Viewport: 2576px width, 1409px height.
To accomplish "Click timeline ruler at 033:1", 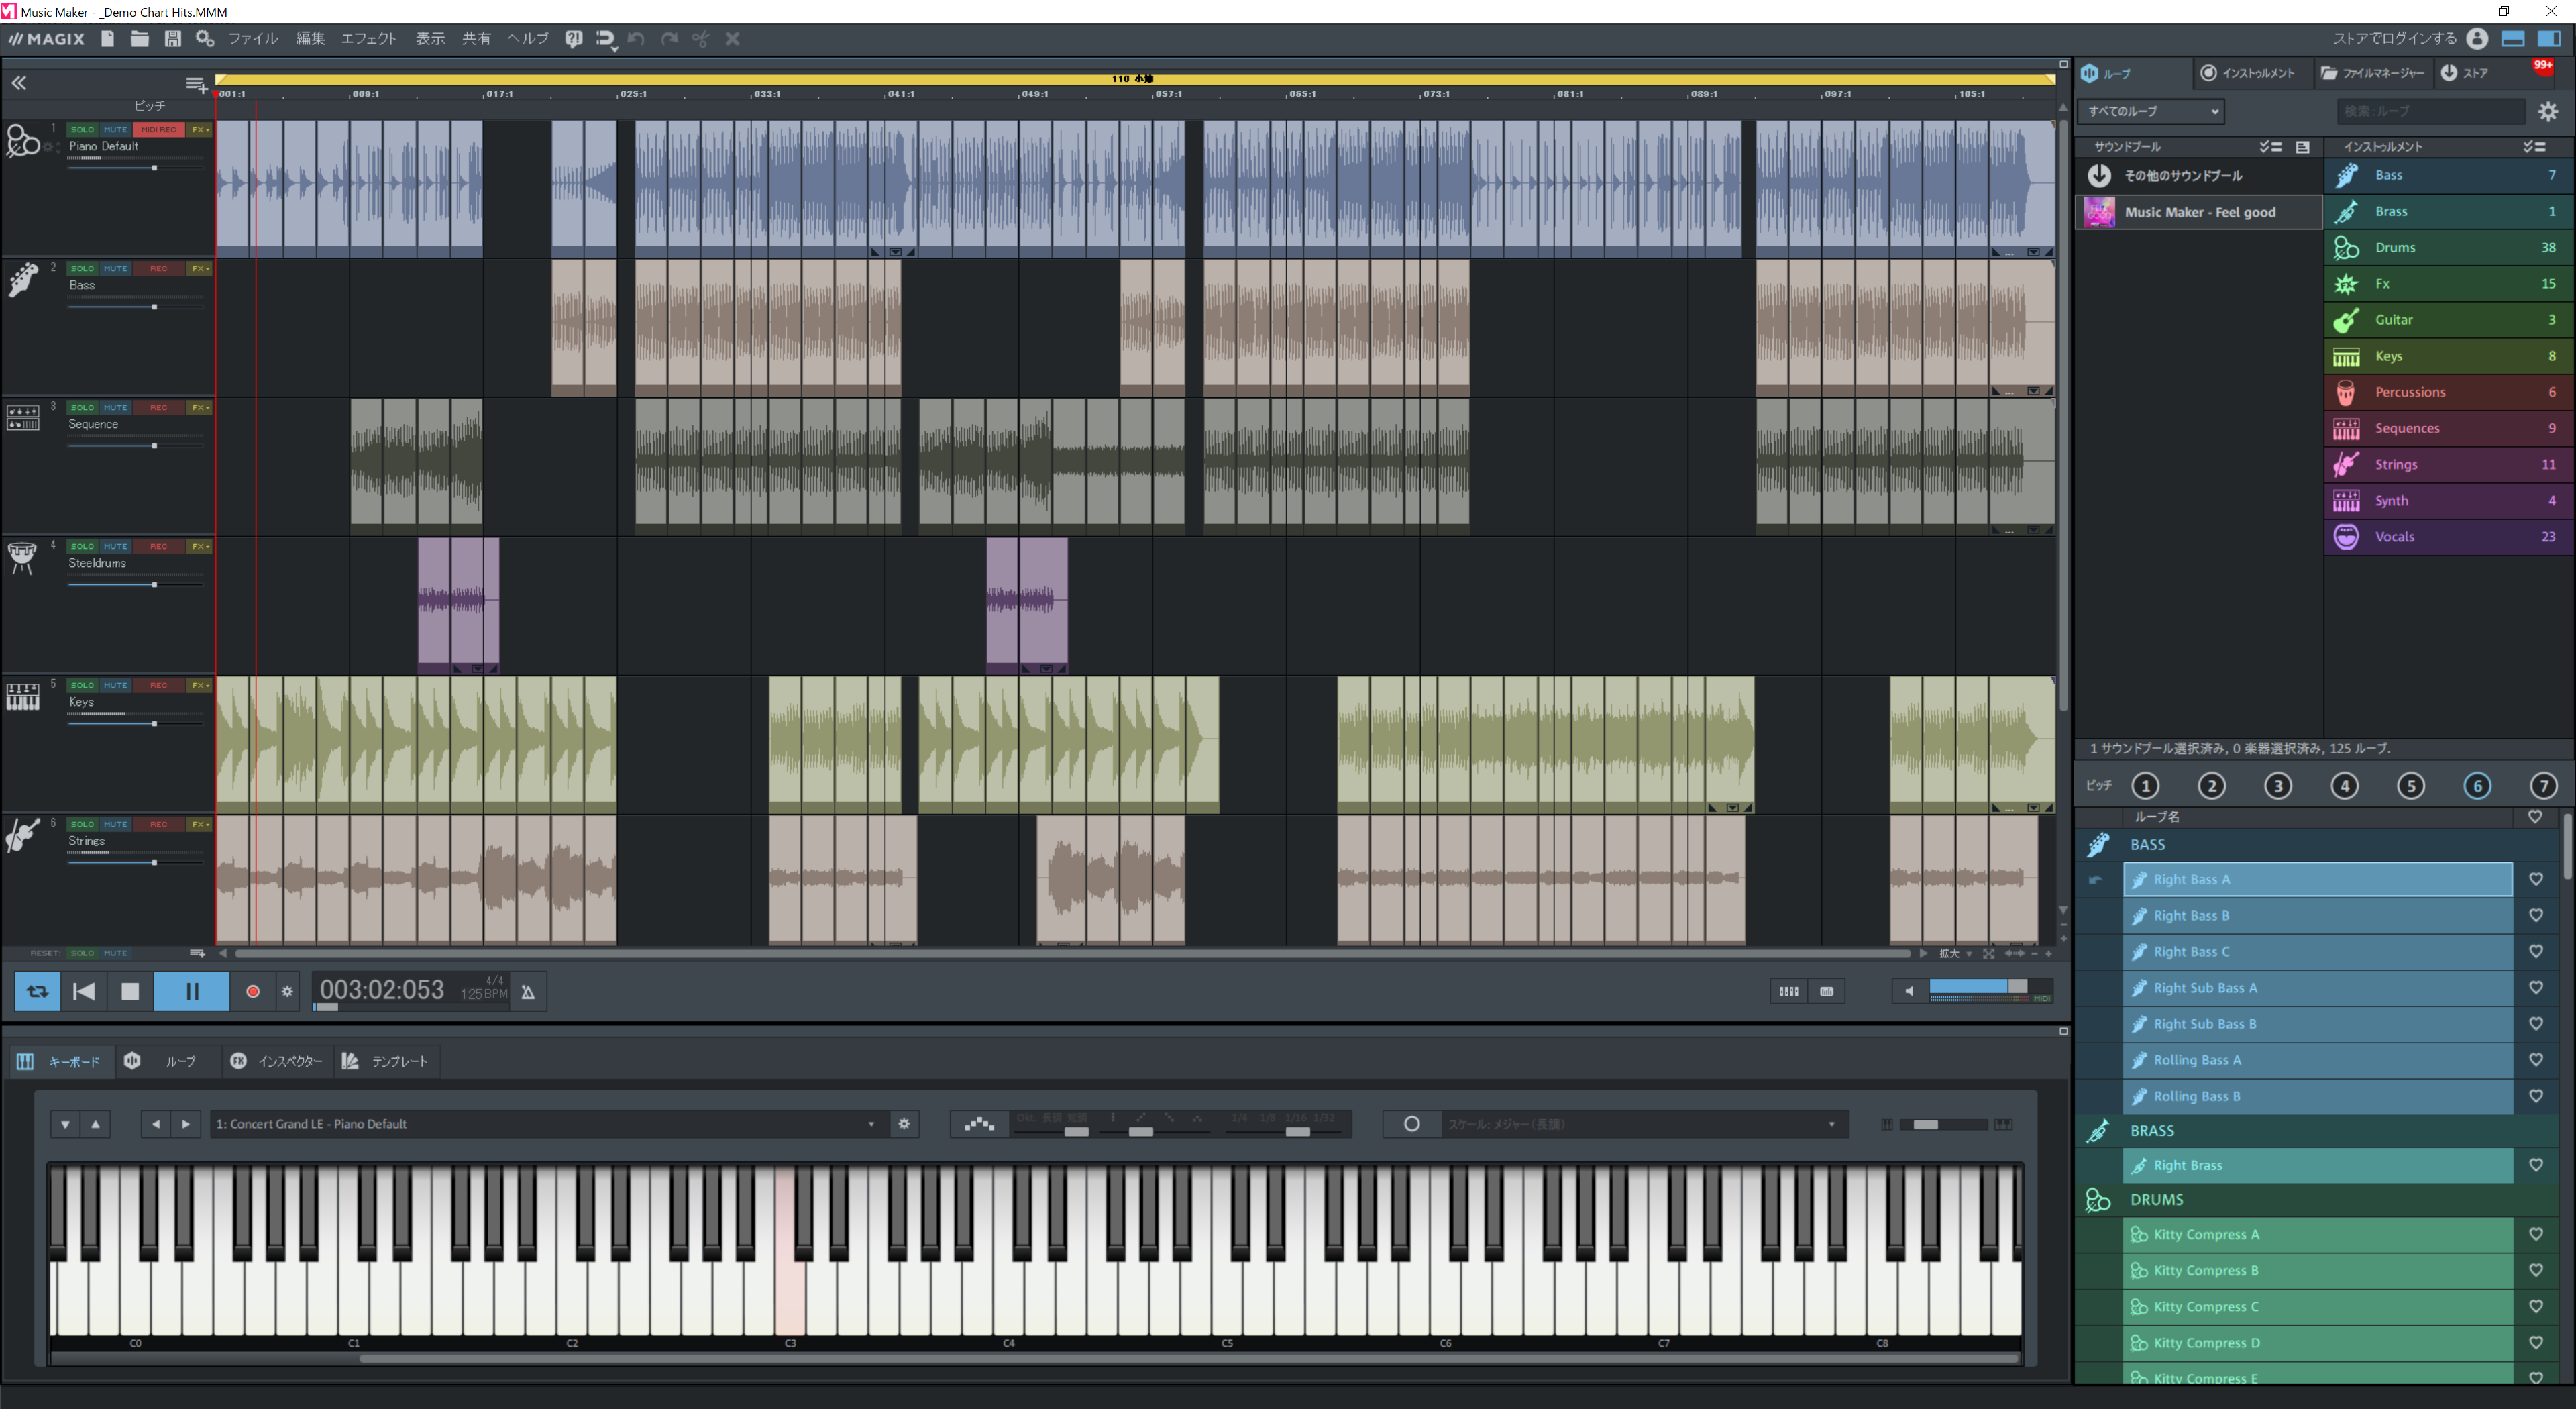I will pyautogui.click(x=768, y=94).
